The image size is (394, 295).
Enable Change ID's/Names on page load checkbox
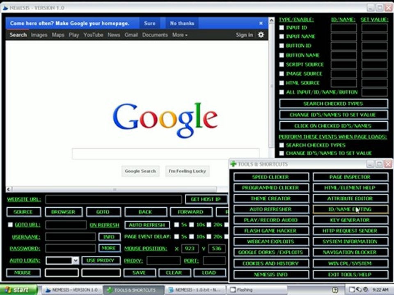(x=282, y=153)
